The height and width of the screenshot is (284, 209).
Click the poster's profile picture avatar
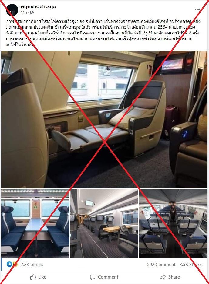point(12,10)
